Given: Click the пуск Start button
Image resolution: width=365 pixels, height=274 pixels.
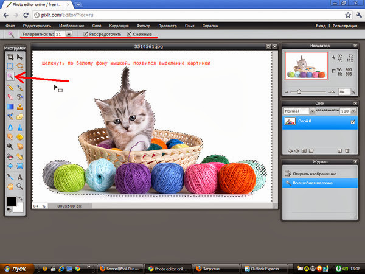Looking at the screenshot, I should point(17,269).
